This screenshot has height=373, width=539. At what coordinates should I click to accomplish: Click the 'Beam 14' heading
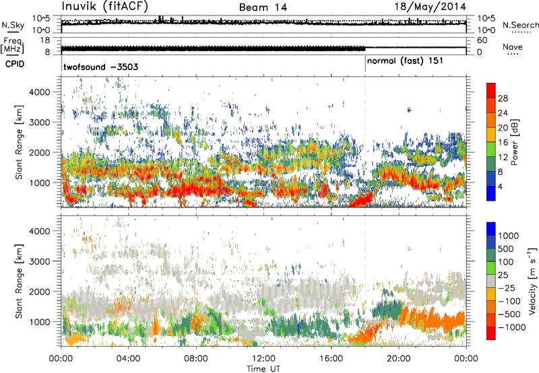point(263,7)
